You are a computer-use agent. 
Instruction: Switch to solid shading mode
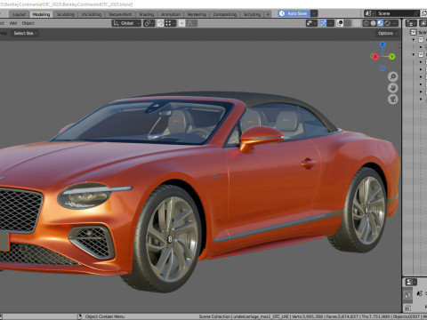374,23
